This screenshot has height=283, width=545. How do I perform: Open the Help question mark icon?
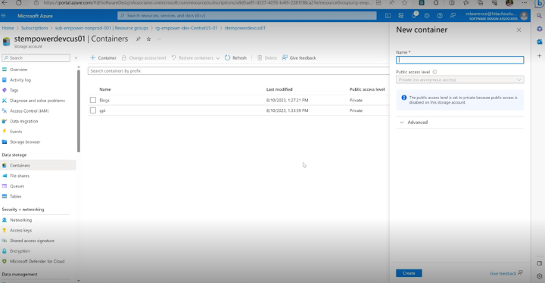coord(440,16)
